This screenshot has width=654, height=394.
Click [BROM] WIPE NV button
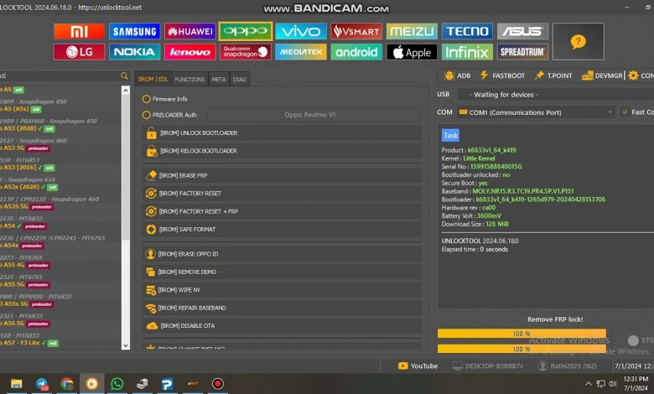(282, 290)
